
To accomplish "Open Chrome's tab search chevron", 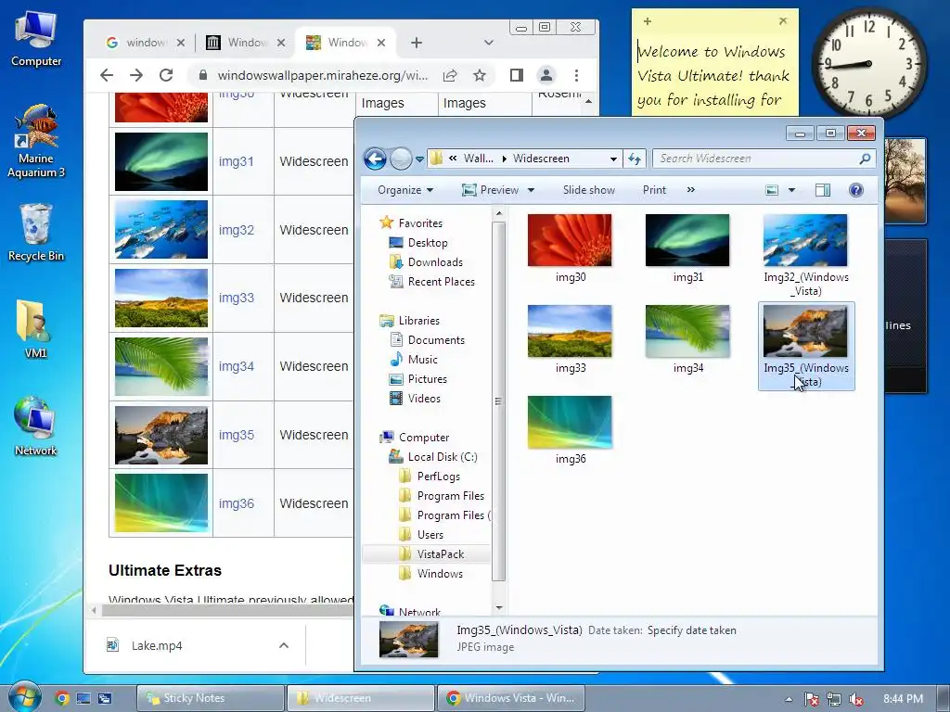I will (488, 43).
